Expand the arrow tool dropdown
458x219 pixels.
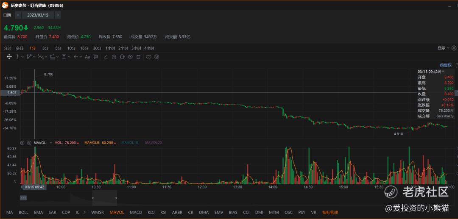(81, 57)
